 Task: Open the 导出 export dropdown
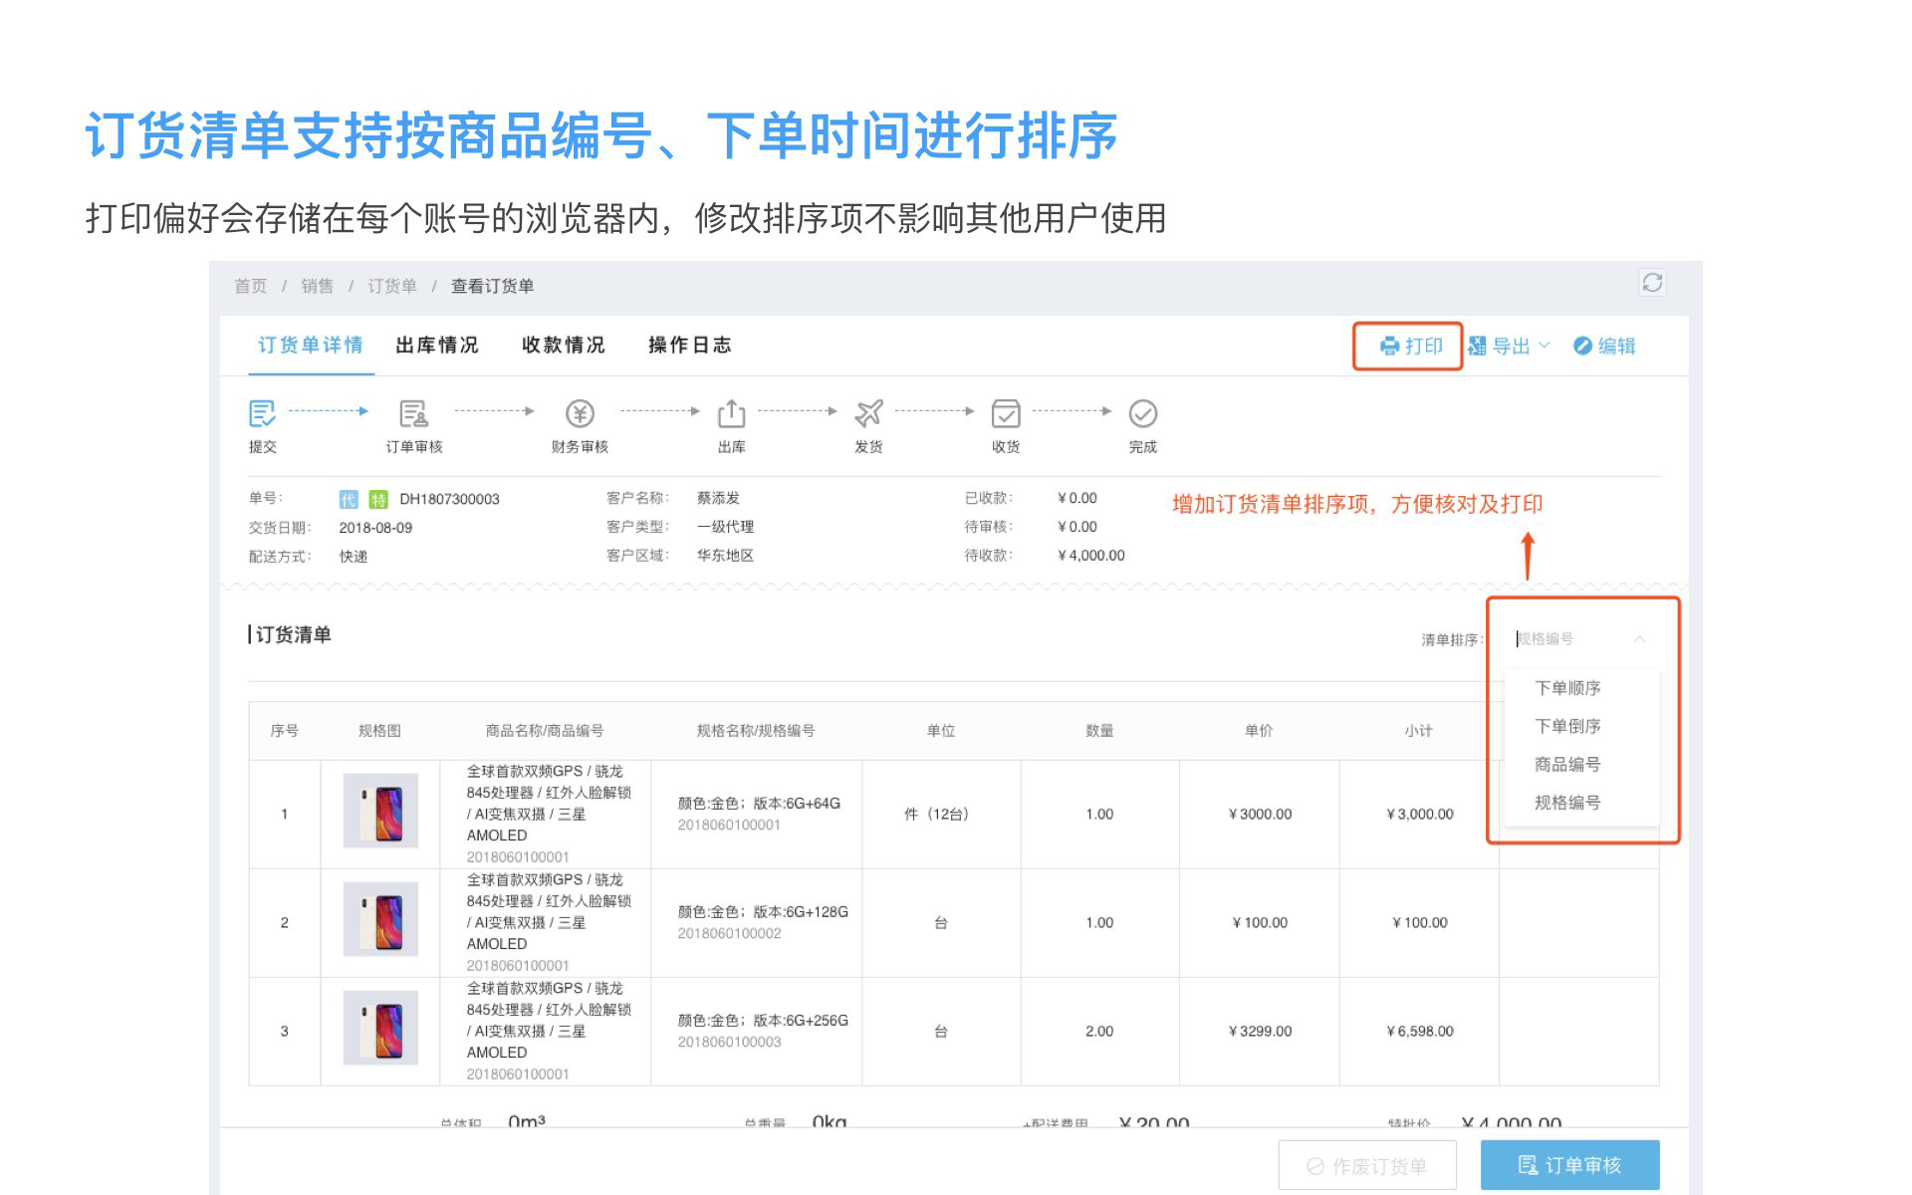(x=1509, y=346)
